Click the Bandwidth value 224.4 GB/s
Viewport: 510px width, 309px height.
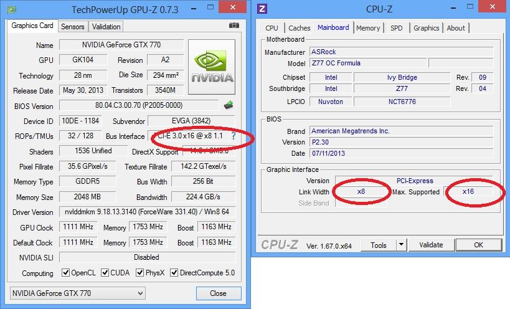203,197
